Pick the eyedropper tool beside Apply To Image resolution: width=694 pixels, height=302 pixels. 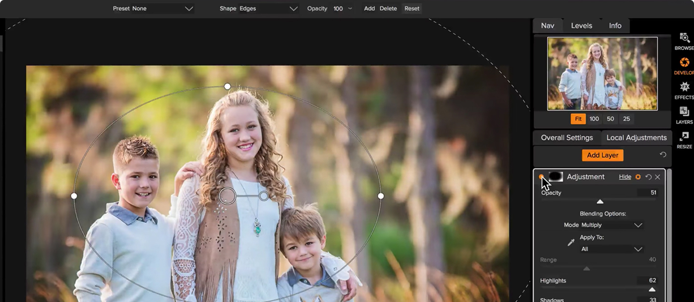coord(571,243)
